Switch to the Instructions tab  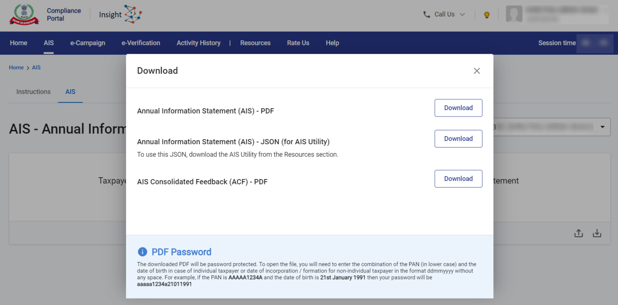click(33, 92)
